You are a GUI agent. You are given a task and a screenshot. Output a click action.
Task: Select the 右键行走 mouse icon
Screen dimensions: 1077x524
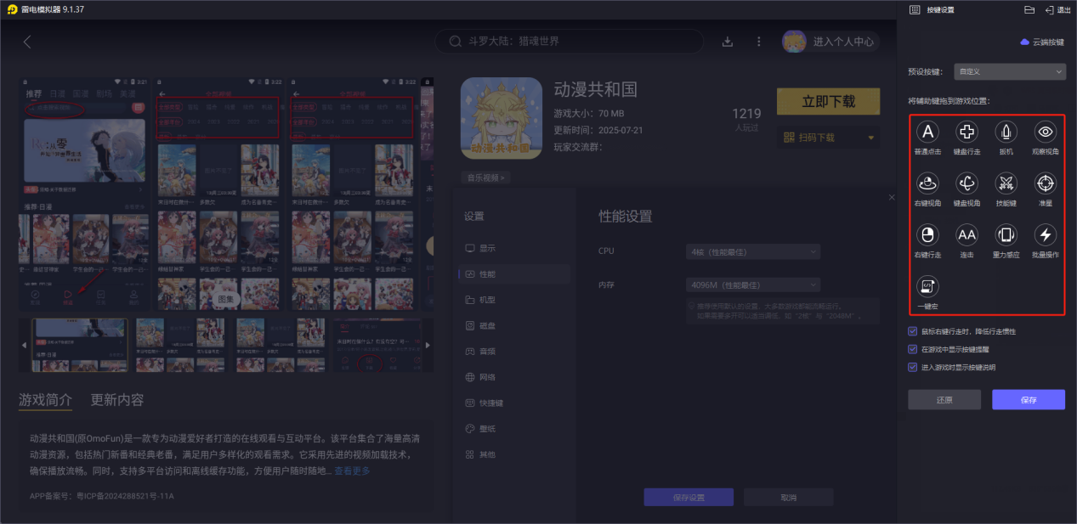(x=927, y=235)
